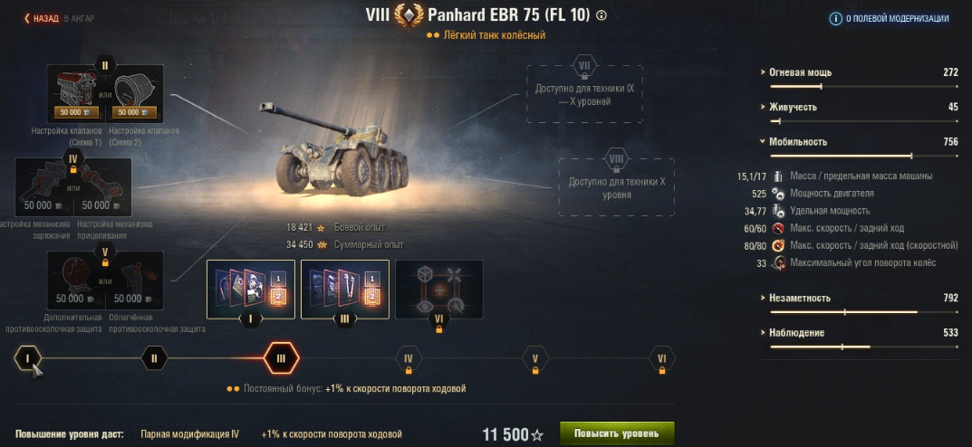Click Наблюдение stat bar
The image size is (972, 447).
864,347
